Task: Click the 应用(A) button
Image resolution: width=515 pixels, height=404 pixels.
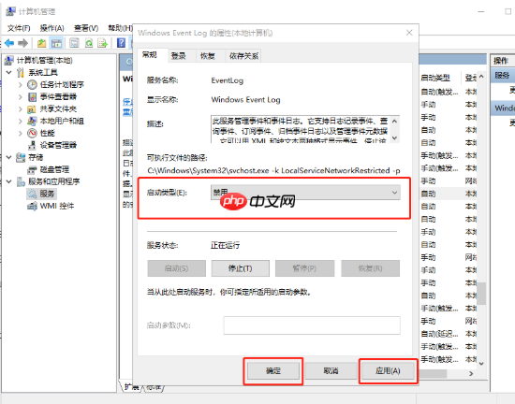Action: [388, 371]
